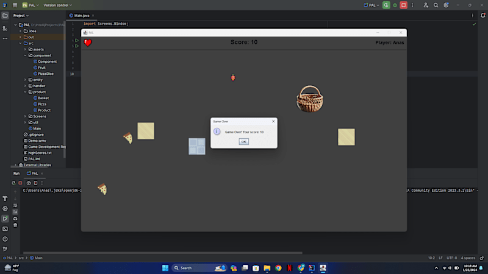488x274 pixels.
Task: Click the Run console horizontal scrollbar
Action: pos(162,253)
